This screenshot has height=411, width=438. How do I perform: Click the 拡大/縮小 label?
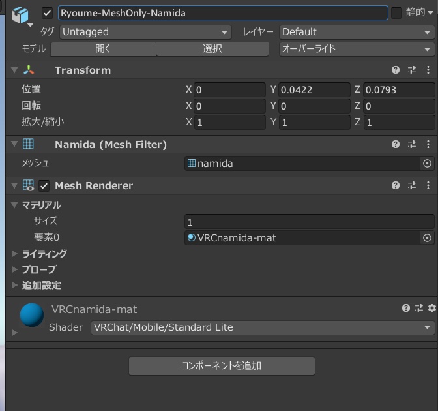tap(43, 122)
